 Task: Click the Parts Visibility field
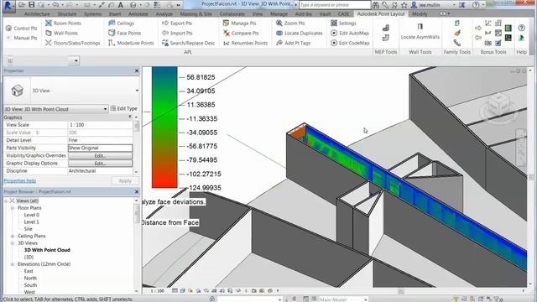tap(100, 148)
